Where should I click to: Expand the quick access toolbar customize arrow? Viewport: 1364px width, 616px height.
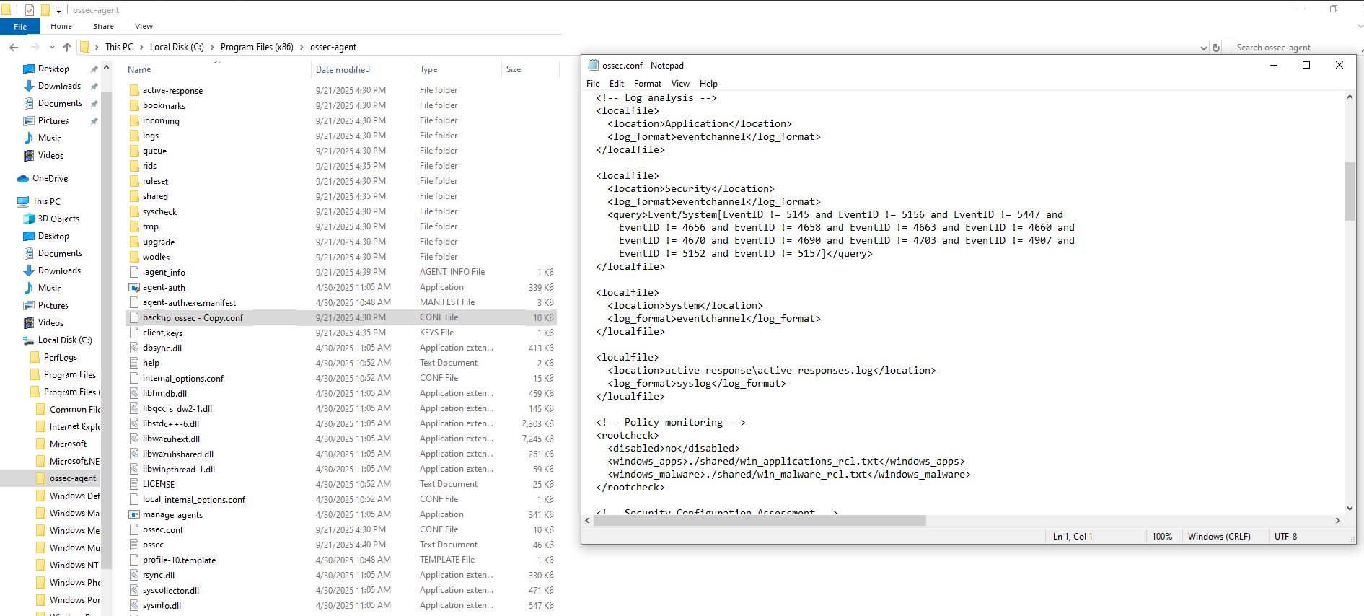coord(58,10)
